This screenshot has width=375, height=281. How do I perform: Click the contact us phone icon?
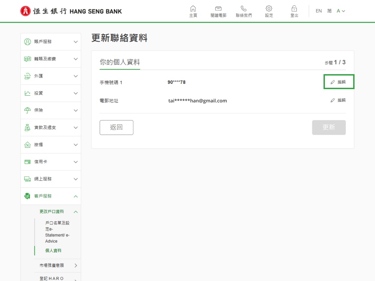point(244,9)
